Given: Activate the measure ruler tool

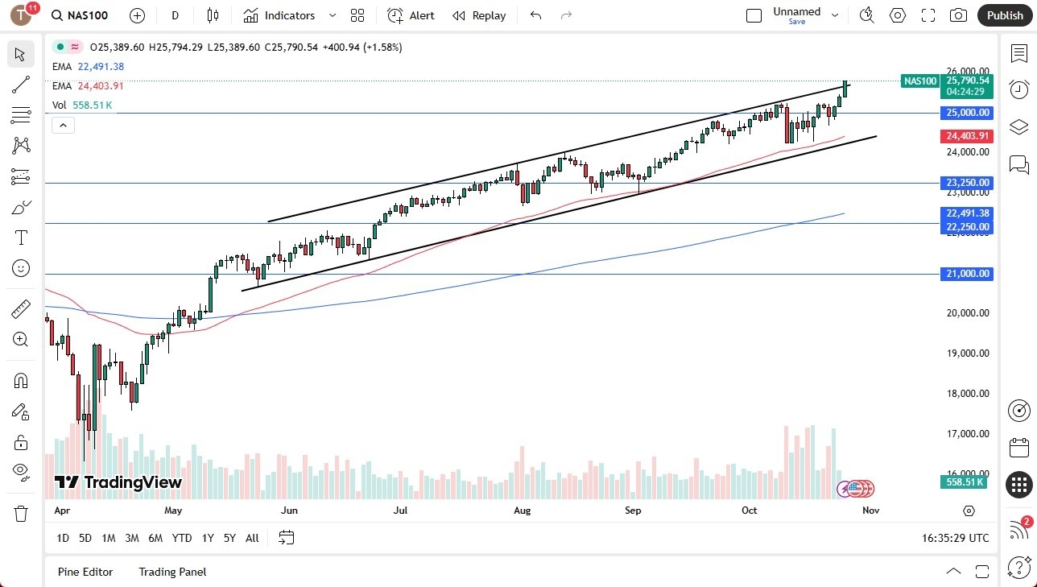Looking at the screenshot, I should 20,308.
